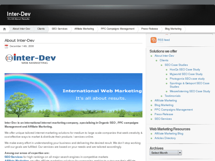Open About Inter-Dev navigation tab
Image resolution: width=215 pixels, height=161 pixels.
pos(21,29)
